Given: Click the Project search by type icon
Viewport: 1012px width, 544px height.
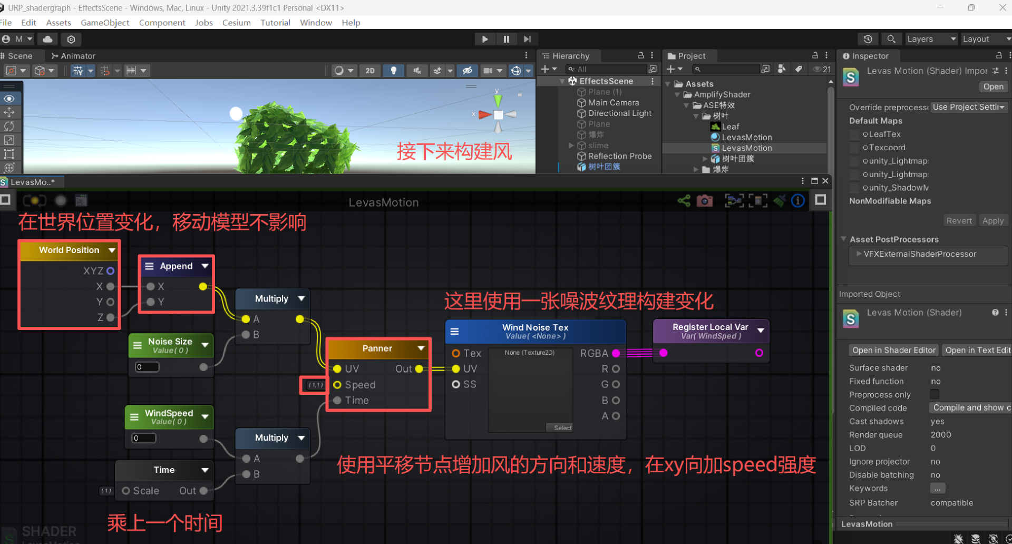Looking at the screenshot, I should pyautogui.click(x=782, y=69).
